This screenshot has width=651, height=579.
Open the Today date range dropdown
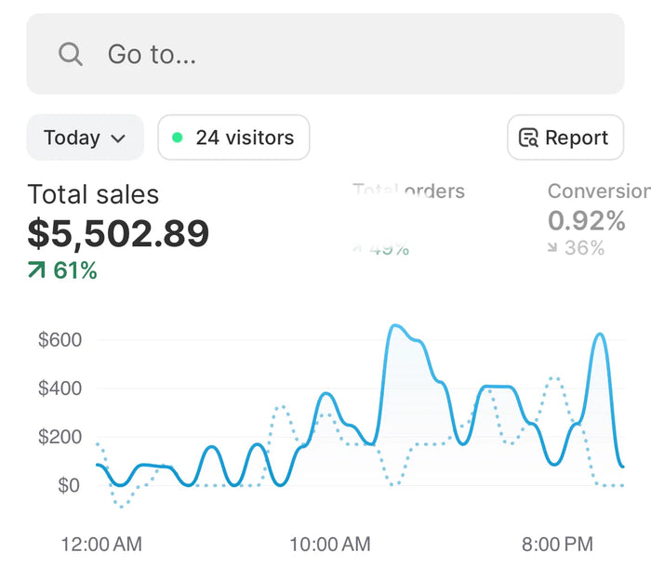click(86, 138)
